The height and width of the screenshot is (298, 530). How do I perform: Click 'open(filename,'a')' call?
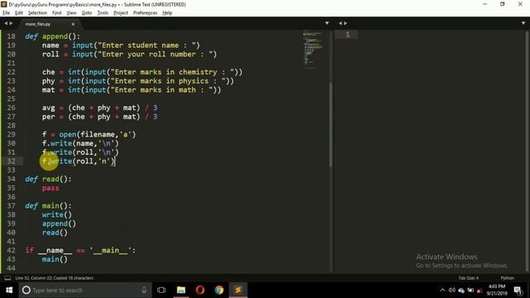(98, 134)
